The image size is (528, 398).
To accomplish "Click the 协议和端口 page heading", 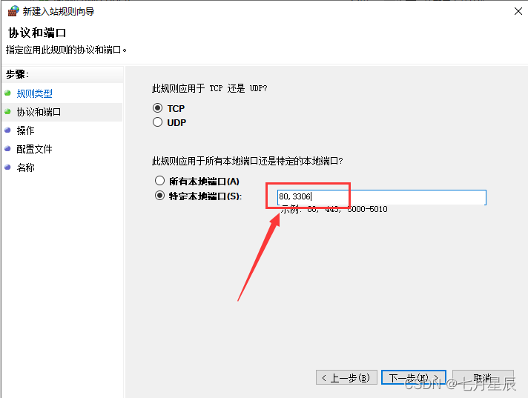I will click(x=37, y=33).
